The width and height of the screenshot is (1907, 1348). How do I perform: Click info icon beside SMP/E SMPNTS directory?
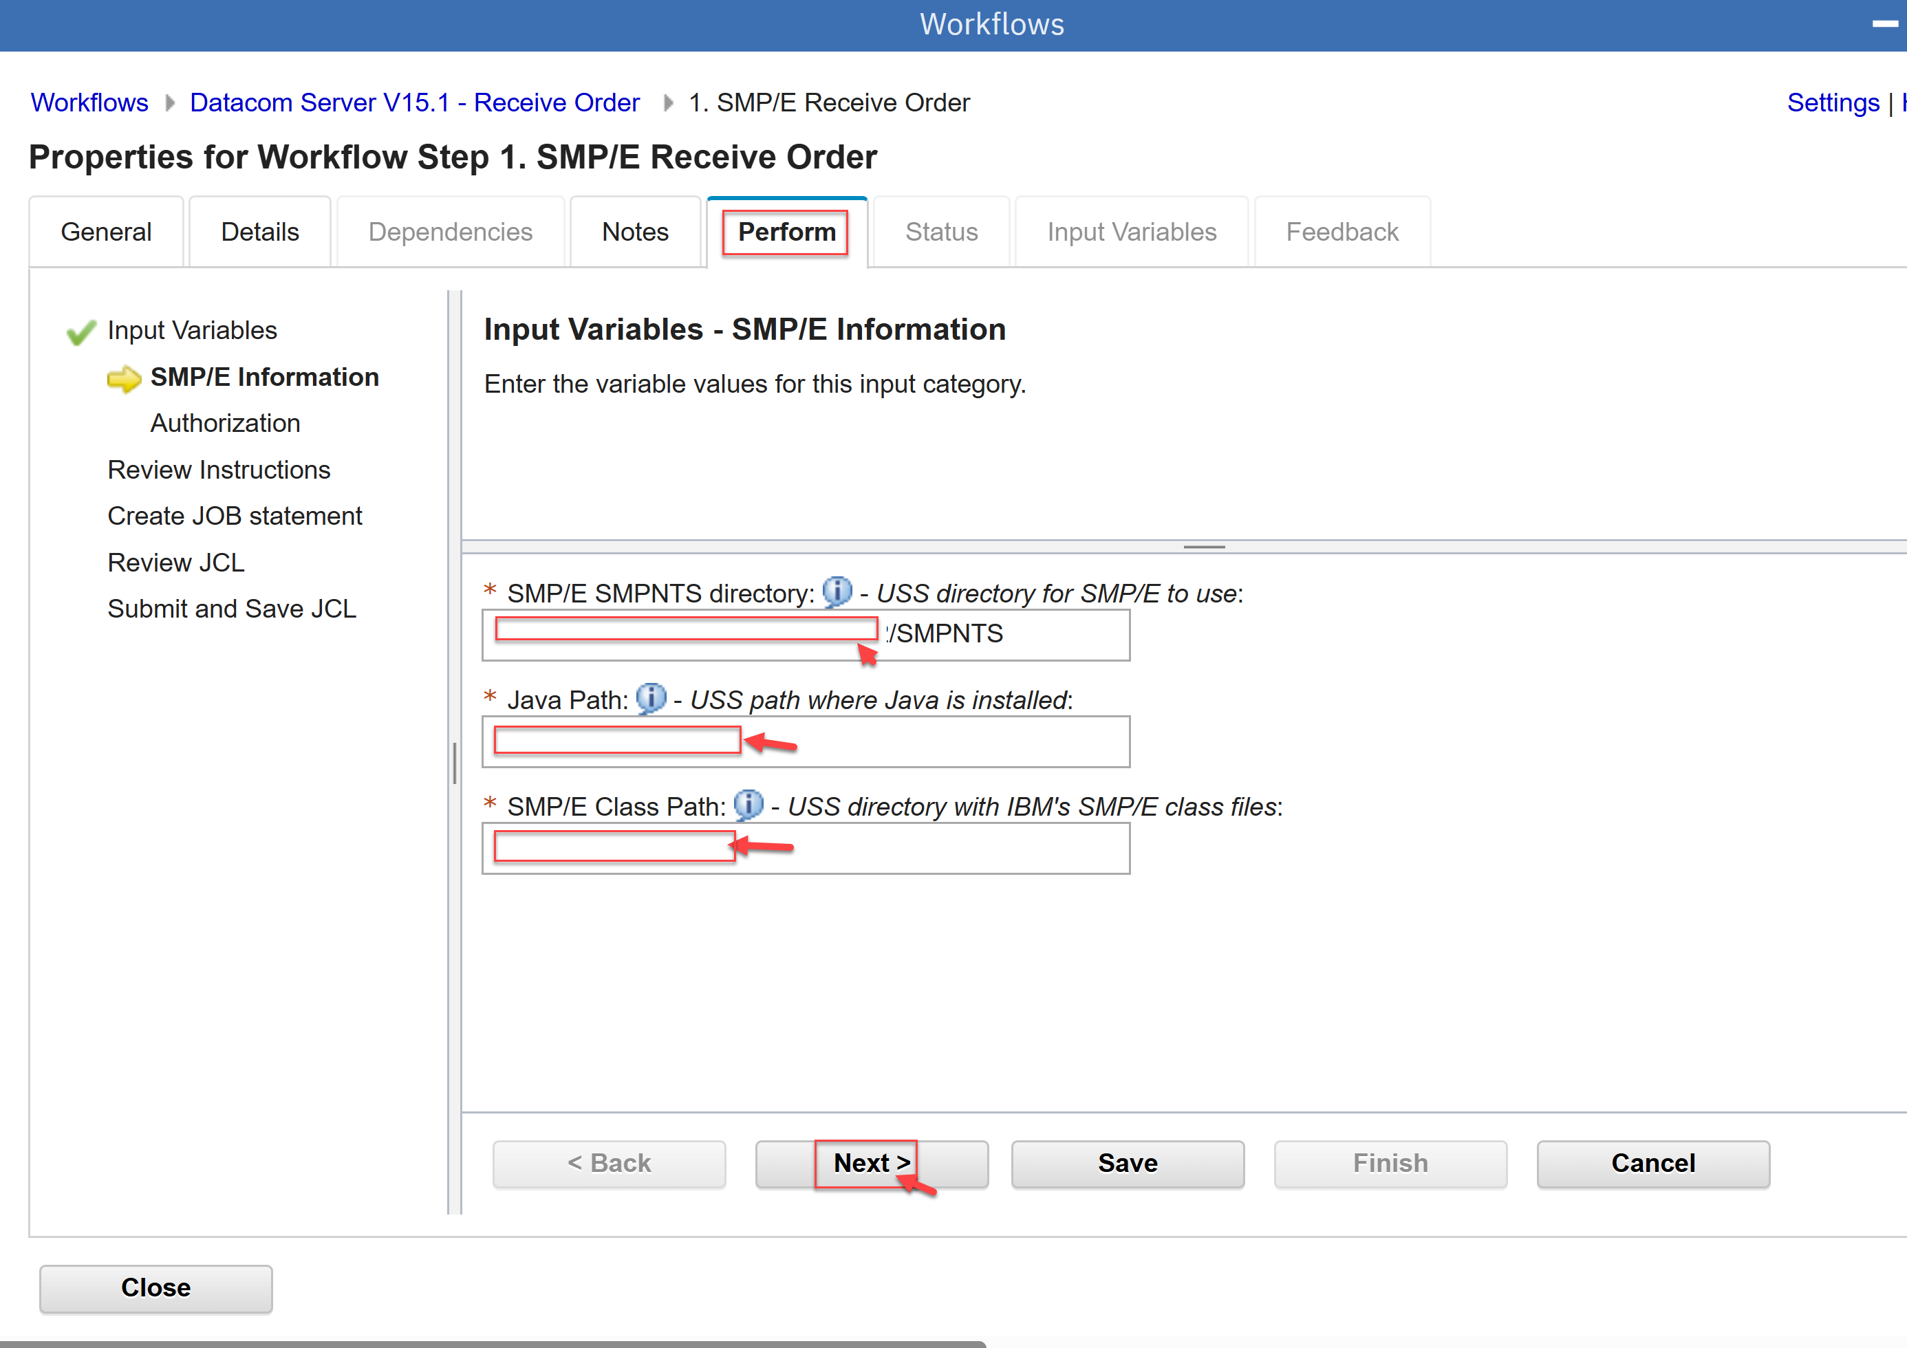pyautogui.click(x=837, y=591)
